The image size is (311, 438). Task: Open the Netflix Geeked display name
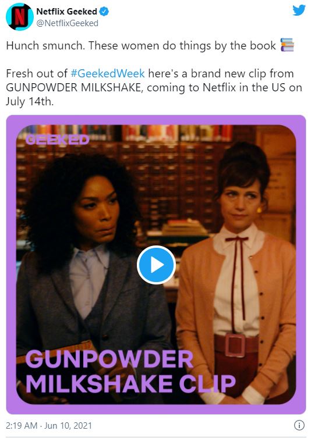coord(66,12)
